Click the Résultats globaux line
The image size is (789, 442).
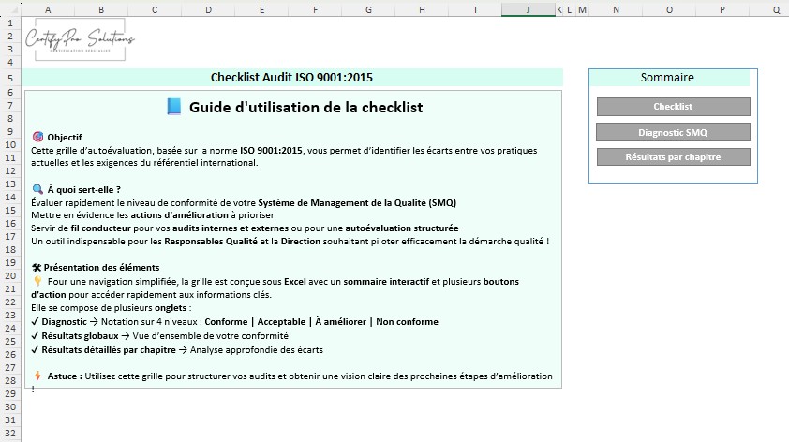pos(159,336)
